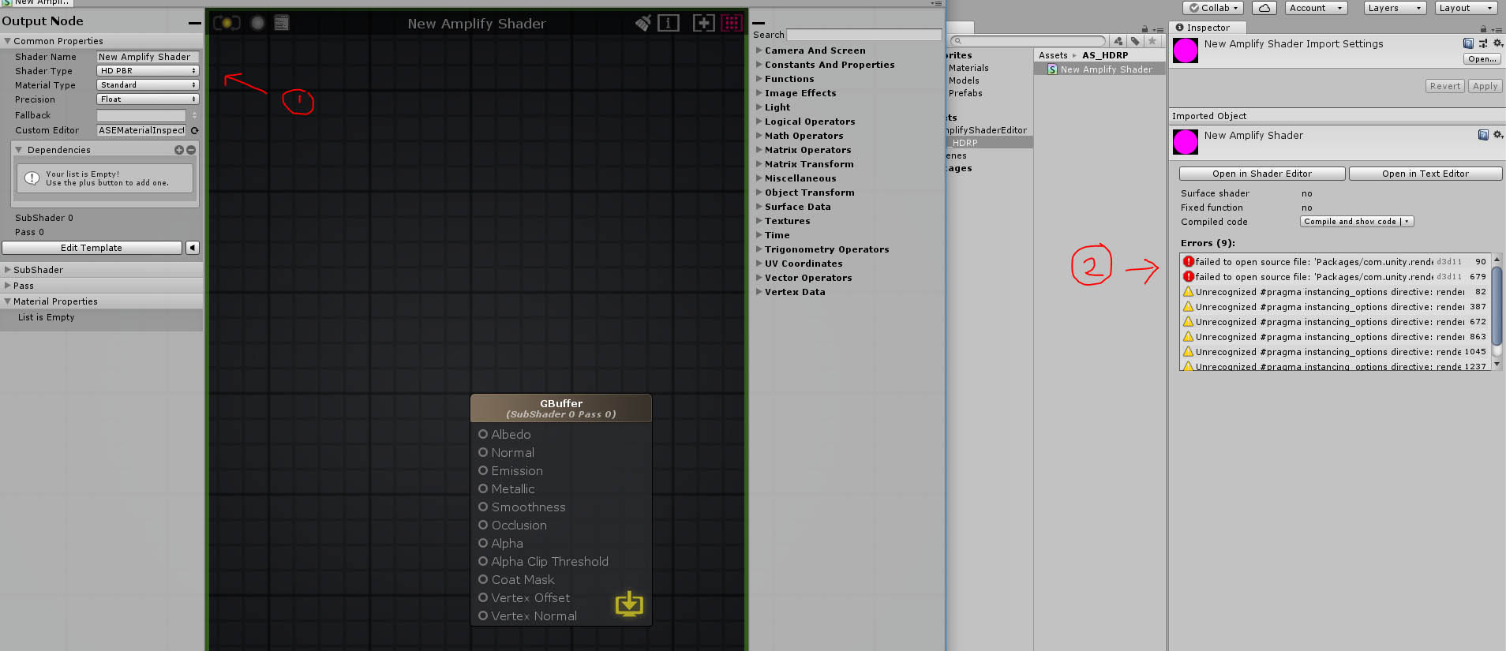Open shader source code icon
This screenshot has width=1506, height=651.
coord(282,23)
